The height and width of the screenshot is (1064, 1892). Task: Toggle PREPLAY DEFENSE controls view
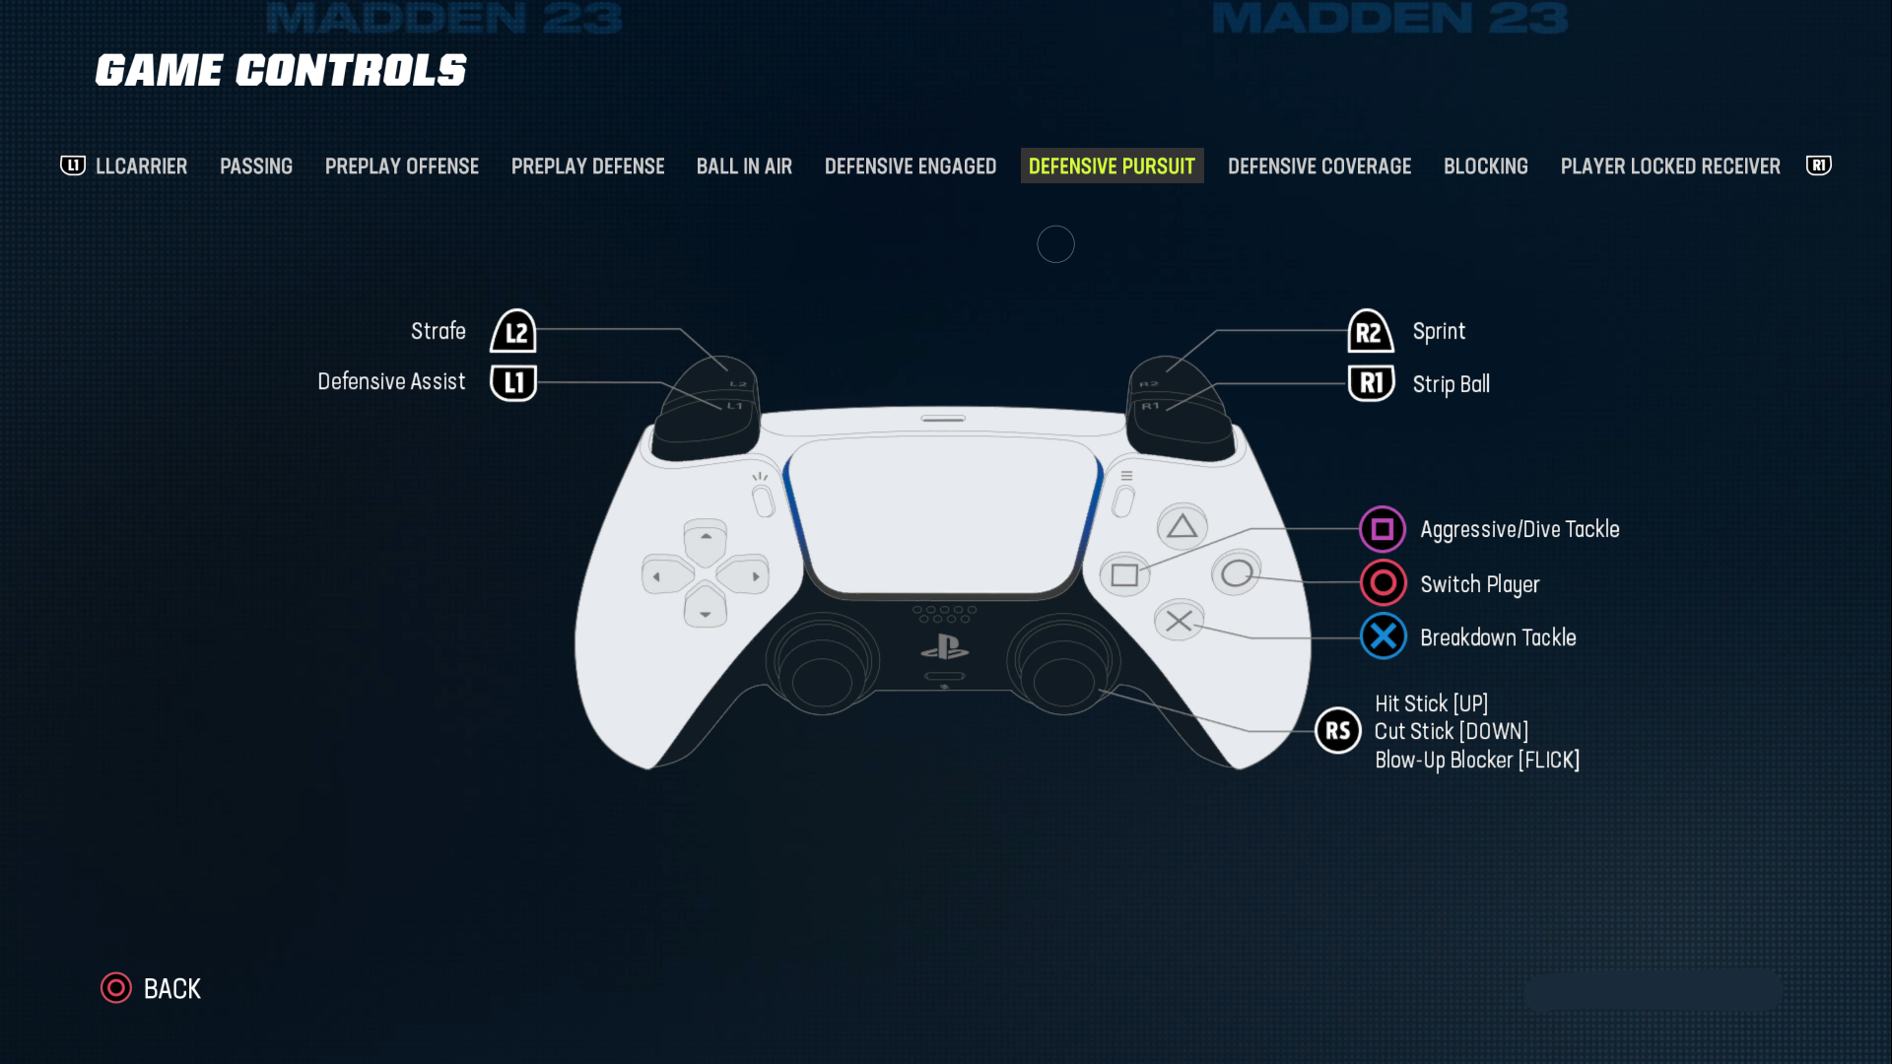pyautogui.click(x=587, y=166)
